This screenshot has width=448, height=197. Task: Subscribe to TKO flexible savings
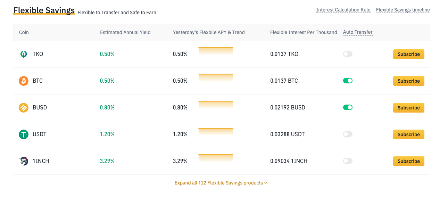[x=409, y=54]
